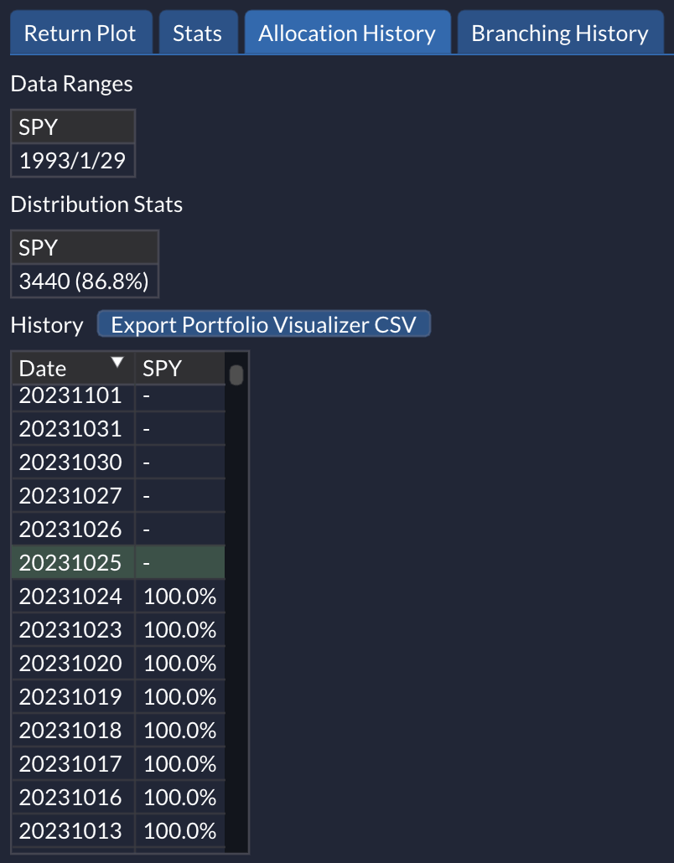Click Export Portfolio Visualizer CSV button
The height and width of the screenshot is (863, 674).
click(x=263, y=324)
